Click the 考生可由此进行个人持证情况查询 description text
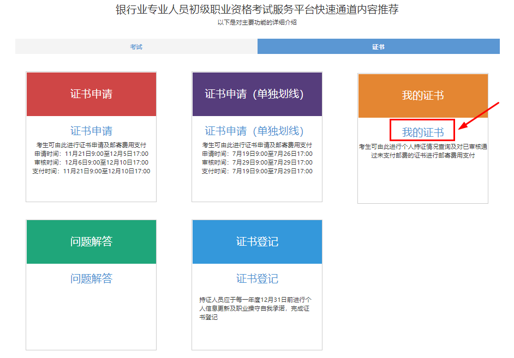Viewport: 514px width, 358px height. [423, 151]
